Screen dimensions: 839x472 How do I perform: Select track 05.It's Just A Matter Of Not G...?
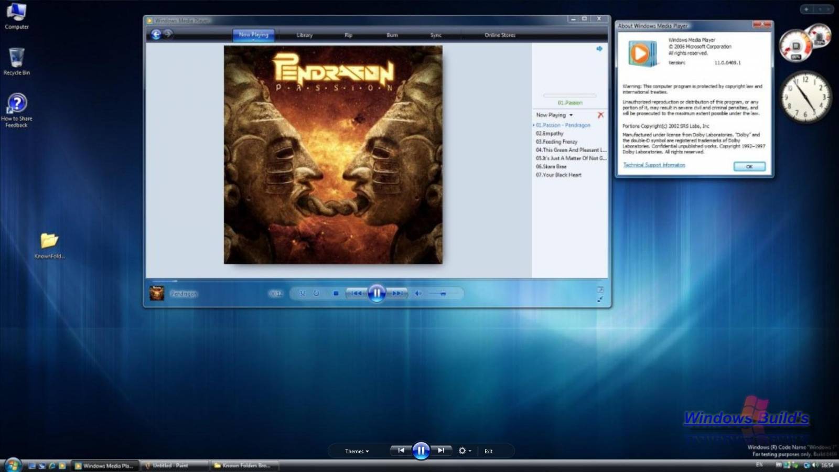(x=571, y=158)
